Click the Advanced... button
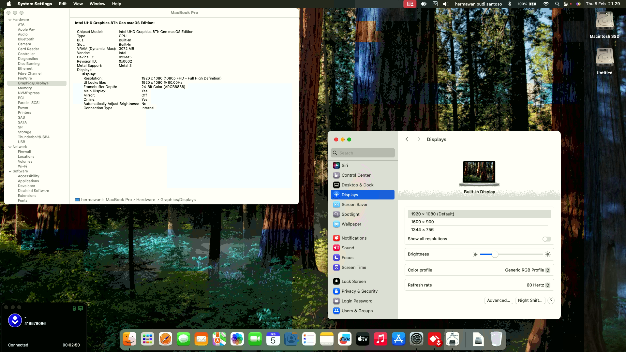Viewport: 626px width, 352px height. pyautogui.click(x=499, y=301)
